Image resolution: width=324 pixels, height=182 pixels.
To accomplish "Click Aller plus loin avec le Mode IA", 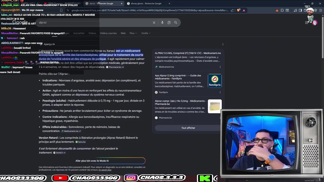I will click(x=92, y=161).
